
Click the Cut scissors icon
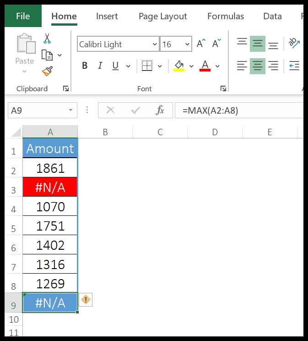[47, 39]
